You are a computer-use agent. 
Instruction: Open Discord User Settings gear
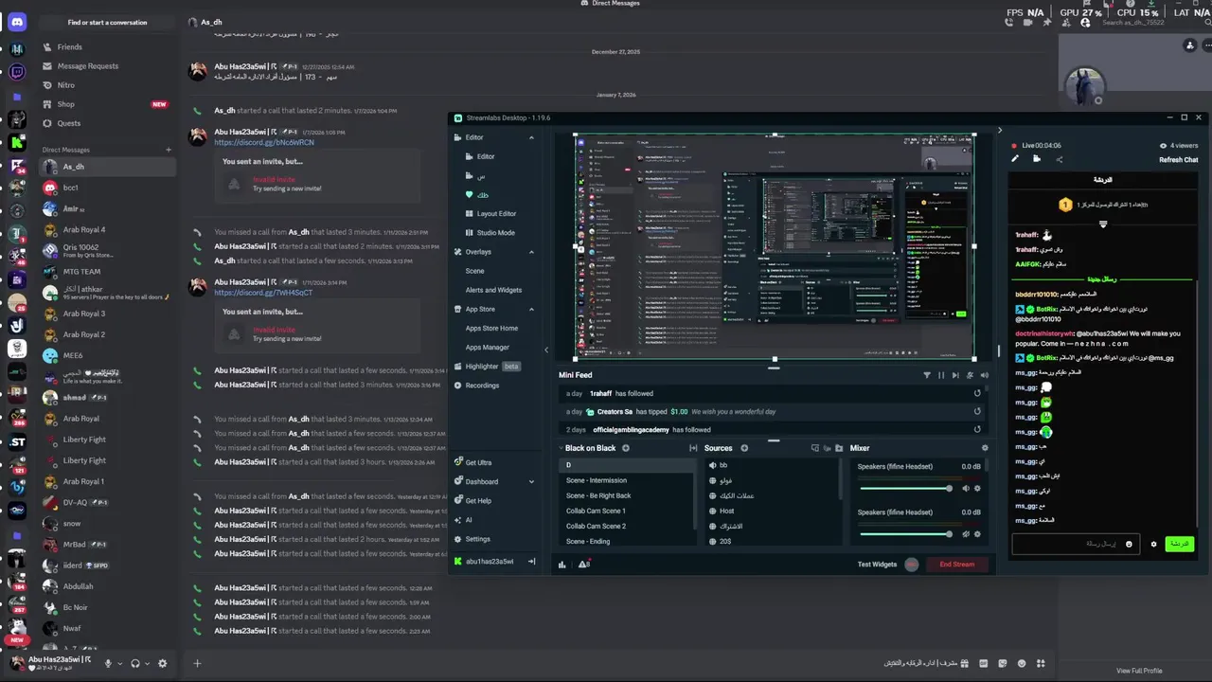tap(163, 664)
